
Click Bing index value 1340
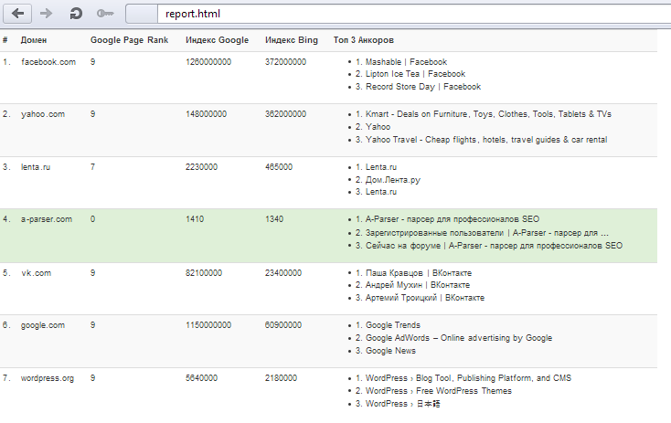pos(274,219)
